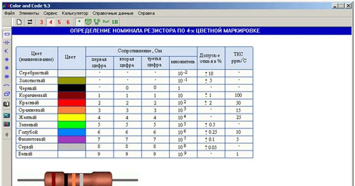Open the Файл menu
Image resolution: width=355 pixels, height=186 pixels.
[x=9, y=13]
